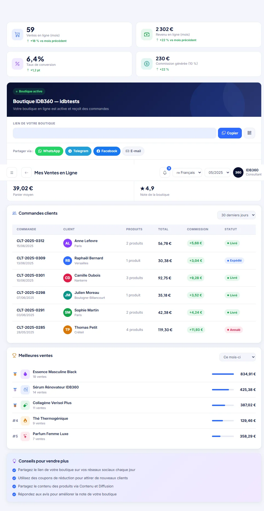Open the QR code button next to Copier
Screen dimensions: 264x511
coord(249,133)
